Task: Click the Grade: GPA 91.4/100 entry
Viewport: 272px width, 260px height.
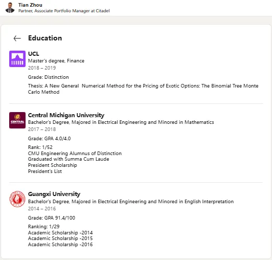Action: (x=52, y=218)
